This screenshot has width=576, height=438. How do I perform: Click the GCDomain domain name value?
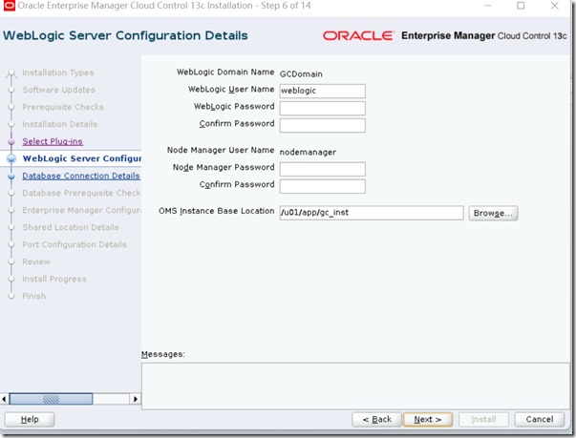[301, 74]
